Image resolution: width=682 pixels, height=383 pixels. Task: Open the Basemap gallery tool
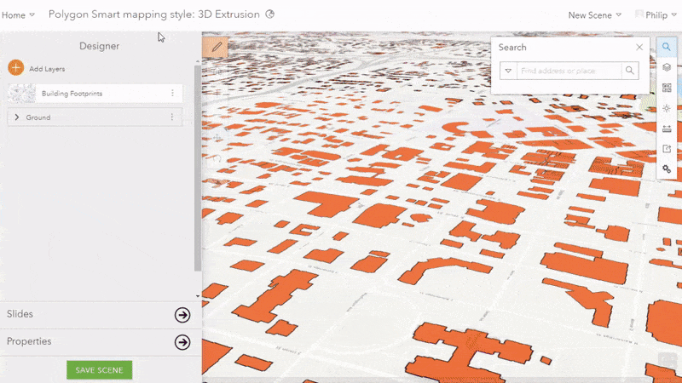(x=667, y=88)
